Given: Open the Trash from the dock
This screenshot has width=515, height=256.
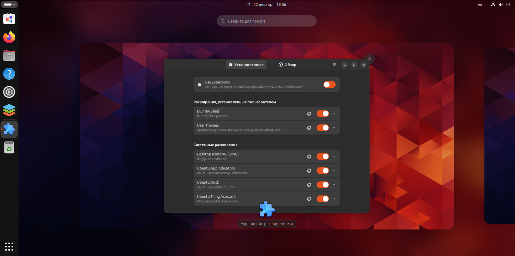Looking at the screenshot, I should [x=9, y=148].
